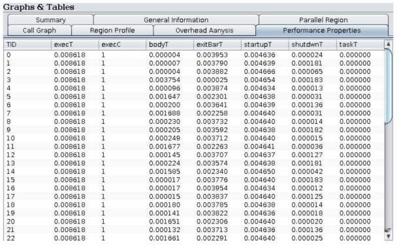Click shutdwnT value 0.000182

[307, 130]
